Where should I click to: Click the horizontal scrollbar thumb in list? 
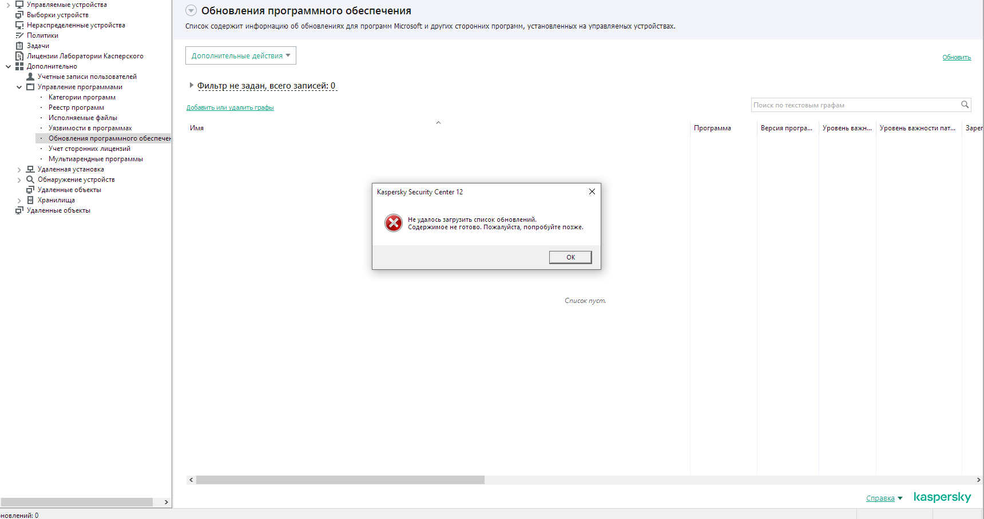pos(340,480)
